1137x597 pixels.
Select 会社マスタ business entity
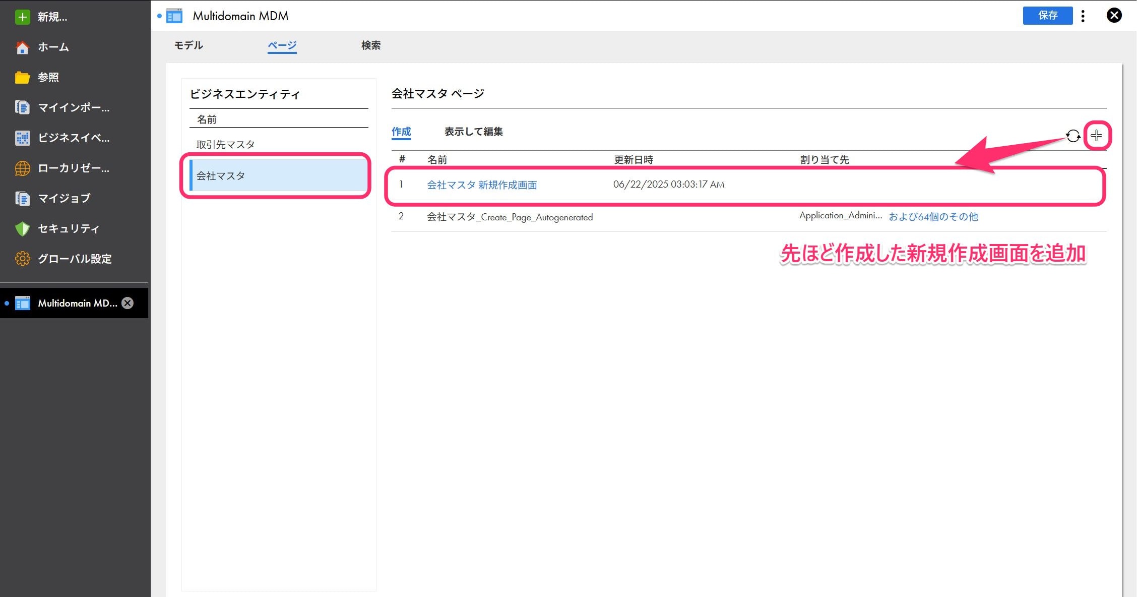[279, 175]
